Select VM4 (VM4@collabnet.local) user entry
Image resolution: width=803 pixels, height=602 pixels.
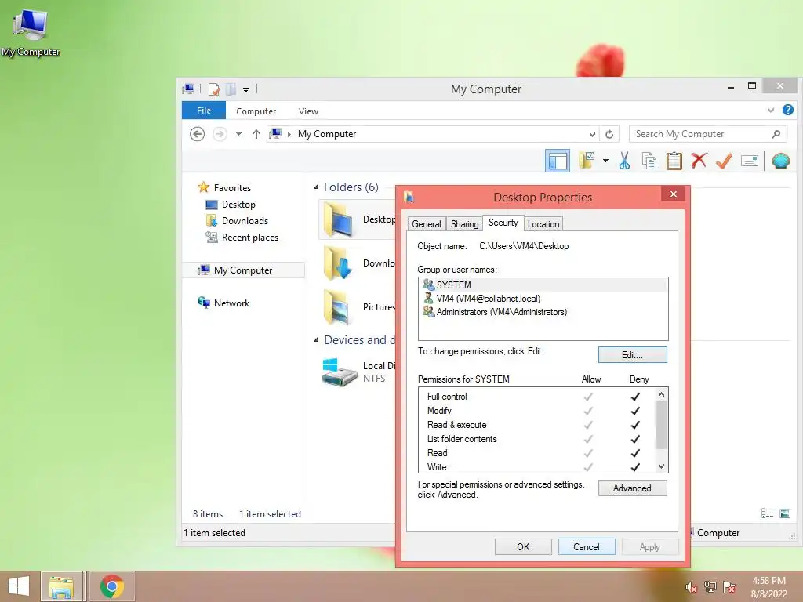click(x=543, y=299)
